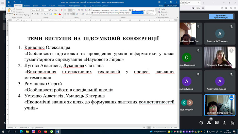238x134 pixels.
Task: Show the participants people panel
Action: 209,123
